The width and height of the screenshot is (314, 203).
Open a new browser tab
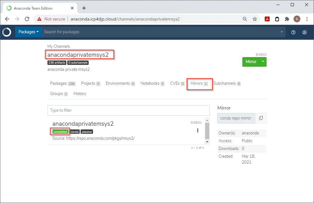coord(84,8)
